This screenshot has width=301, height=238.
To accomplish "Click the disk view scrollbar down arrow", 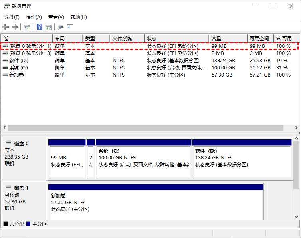I will pos(296,217).
